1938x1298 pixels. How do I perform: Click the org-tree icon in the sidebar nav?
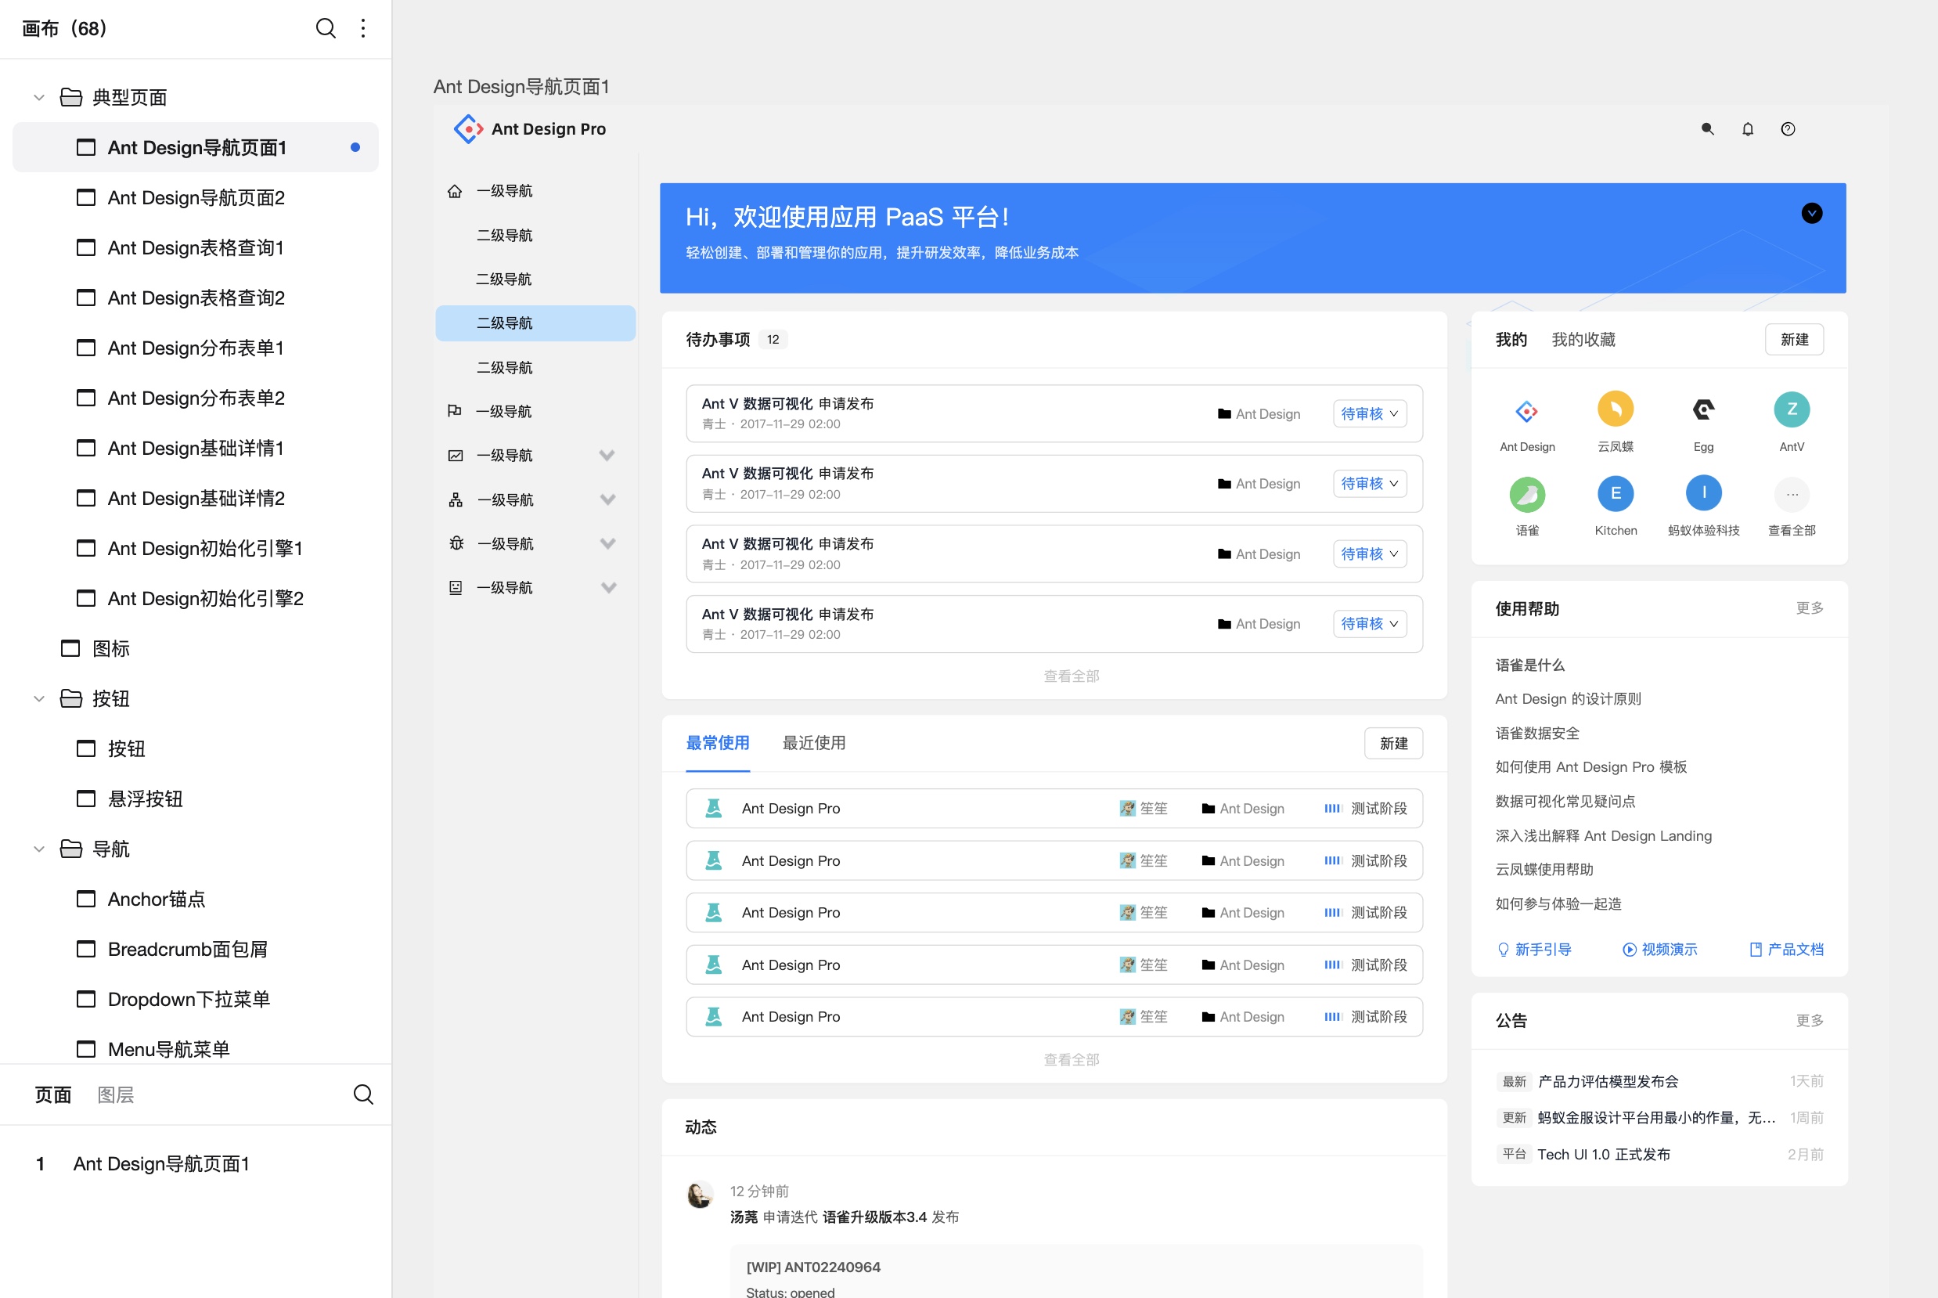[x=455, y=500]
